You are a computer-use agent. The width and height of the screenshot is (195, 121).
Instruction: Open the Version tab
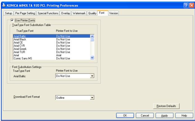click(x=114, y=13)
